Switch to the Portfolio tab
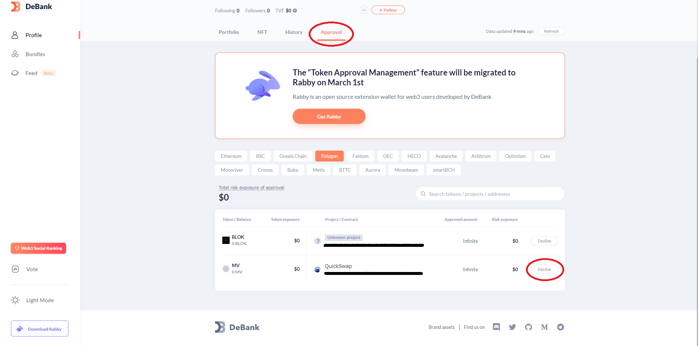The height and width of the screenshot is (346, 698). click(229, 32)
